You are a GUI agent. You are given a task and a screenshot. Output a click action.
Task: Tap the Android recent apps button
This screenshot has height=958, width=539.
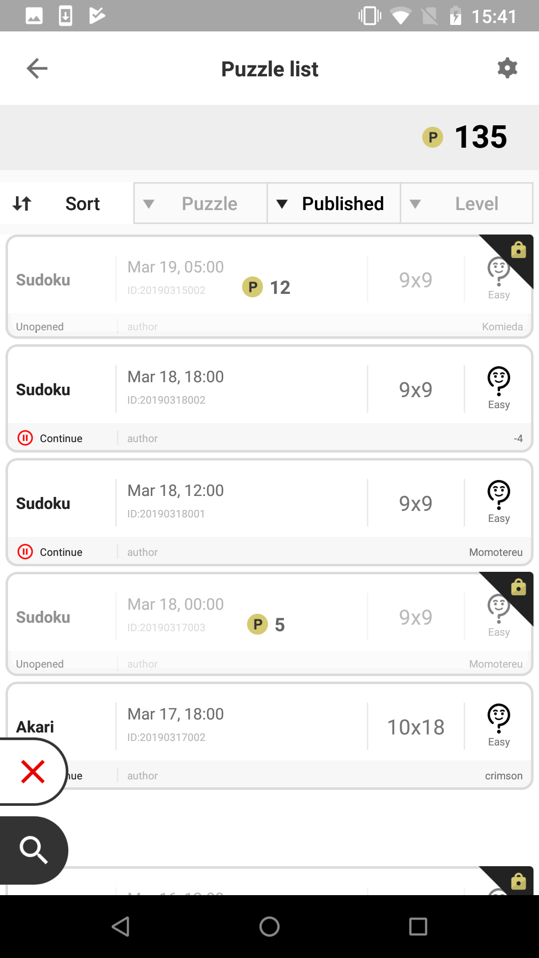tap(418, 927)
